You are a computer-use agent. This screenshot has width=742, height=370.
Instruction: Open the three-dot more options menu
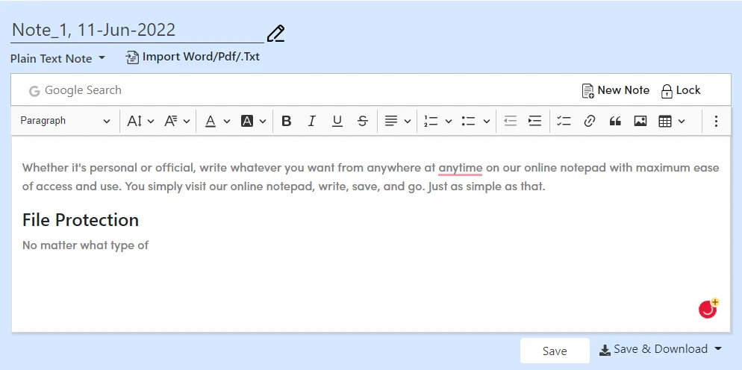(x=716, y=121)
